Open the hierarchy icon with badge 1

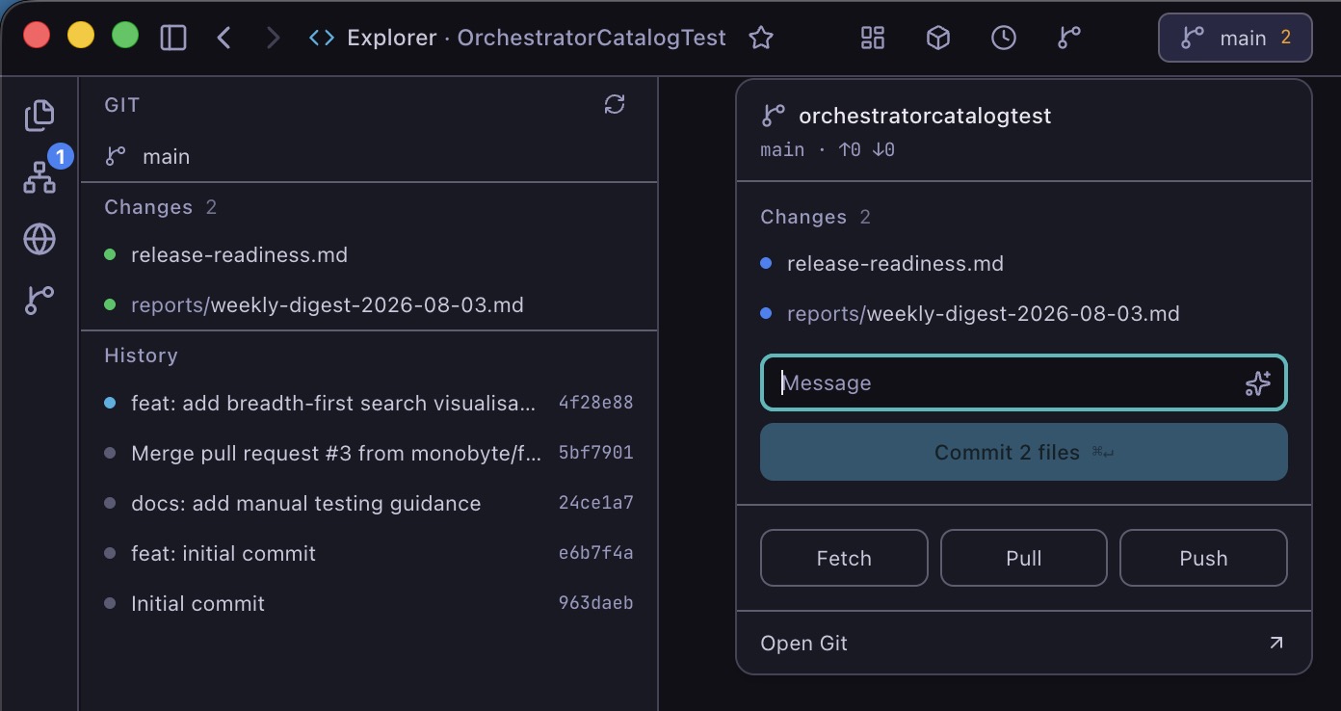pyautogui.click(x=39, y=177)
